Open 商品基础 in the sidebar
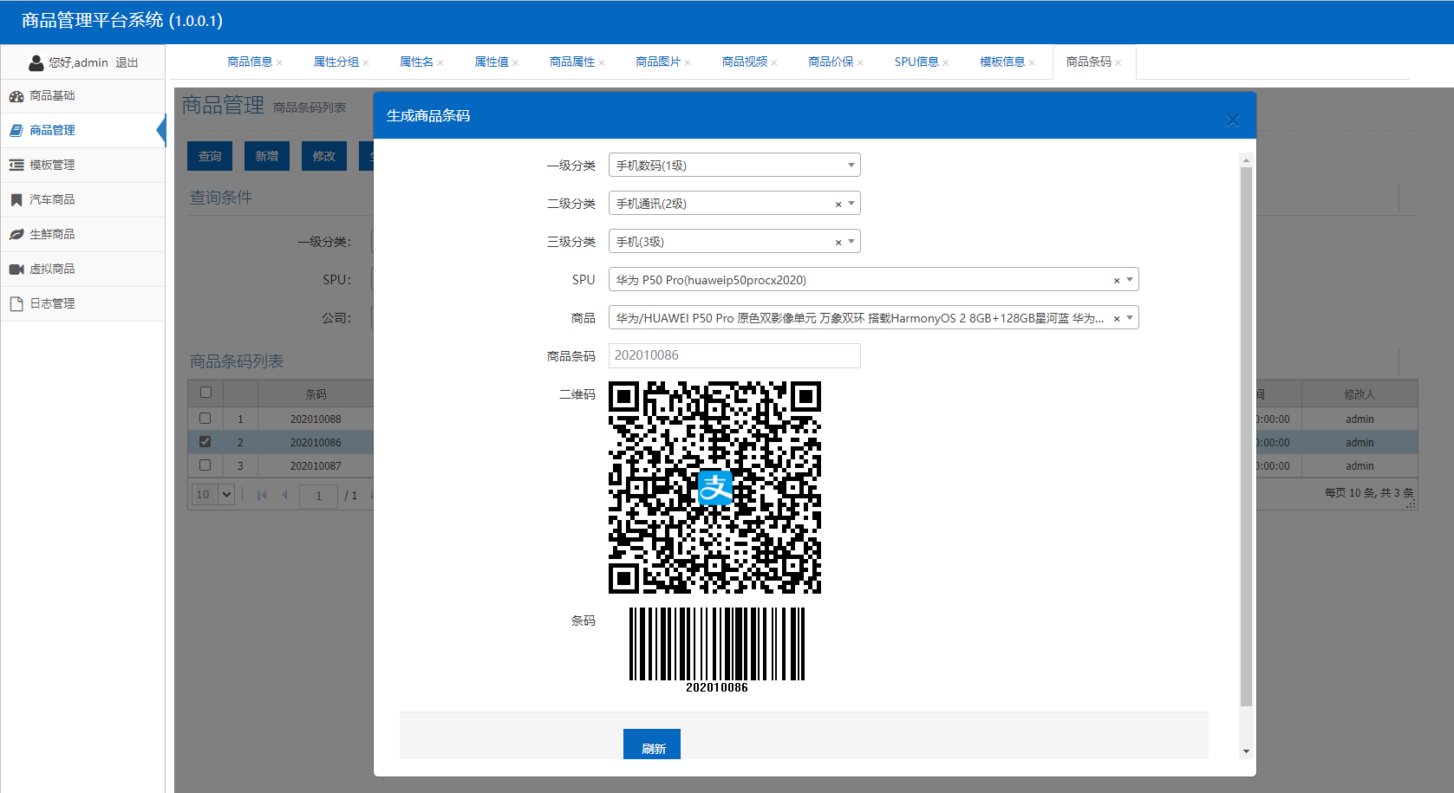 [x=83, y=96]
